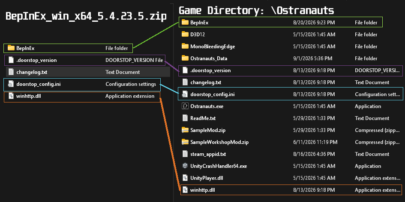This screenshot has width=405, height=202.
Task: Select the winhttp.dll name in the game directory
Action: click(x=202, y=190)
